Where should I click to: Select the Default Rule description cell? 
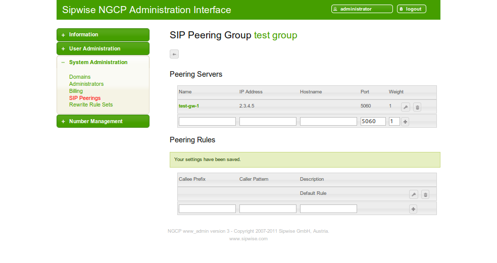[x=313, y=193]
